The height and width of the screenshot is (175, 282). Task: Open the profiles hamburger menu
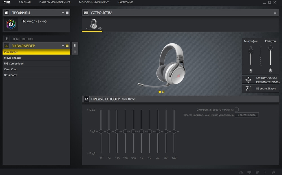67,13
